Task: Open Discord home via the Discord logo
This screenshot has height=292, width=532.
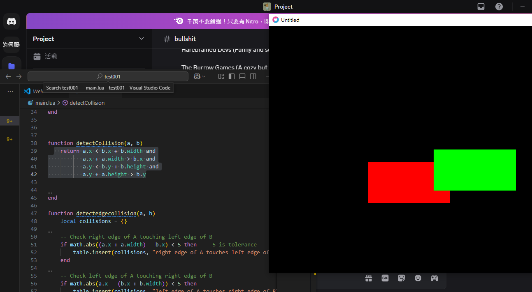Action: pyautogui.click(x=12, y=21)
